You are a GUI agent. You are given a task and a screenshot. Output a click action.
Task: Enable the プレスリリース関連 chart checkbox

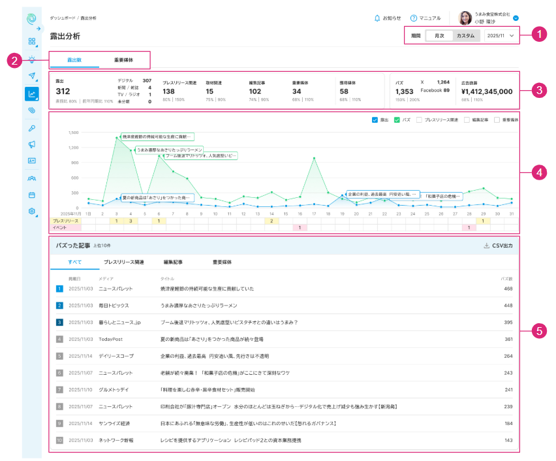tap(420, 120)
